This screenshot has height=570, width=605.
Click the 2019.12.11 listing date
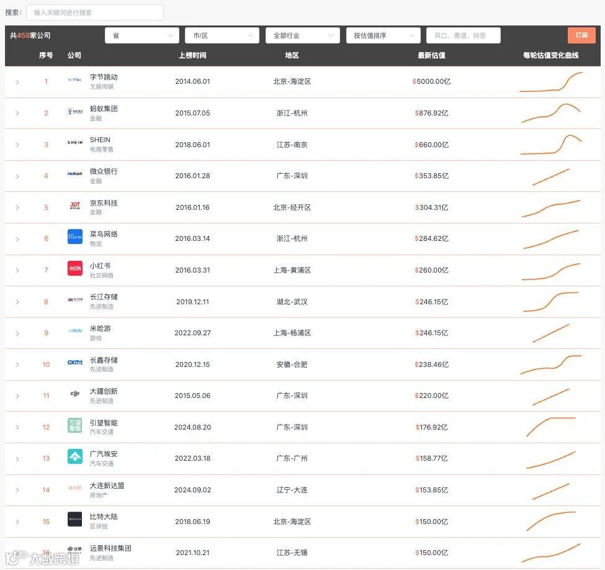coord(192,302)
